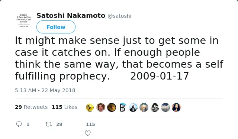Open the letter B logo liker avatar

tap(122, 107)
